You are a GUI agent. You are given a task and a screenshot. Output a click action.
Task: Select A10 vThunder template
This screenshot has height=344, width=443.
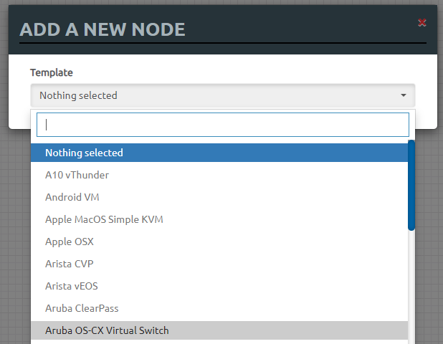(x=77, y=175)
